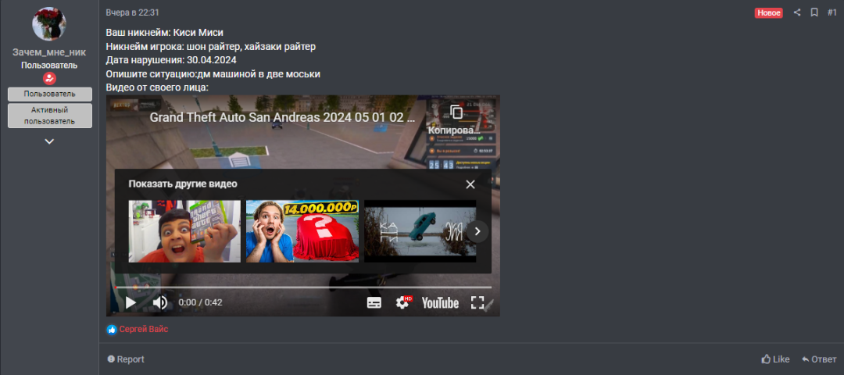This screenshot has height=375, width=844.
Task: Mute the video using the speaker icon
Action: tap(159, 302)
